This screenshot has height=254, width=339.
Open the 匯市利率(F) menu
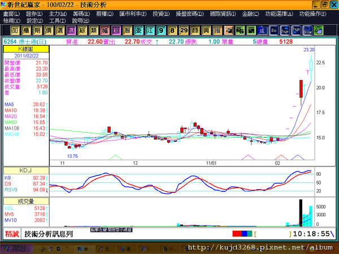pos(133,14)
